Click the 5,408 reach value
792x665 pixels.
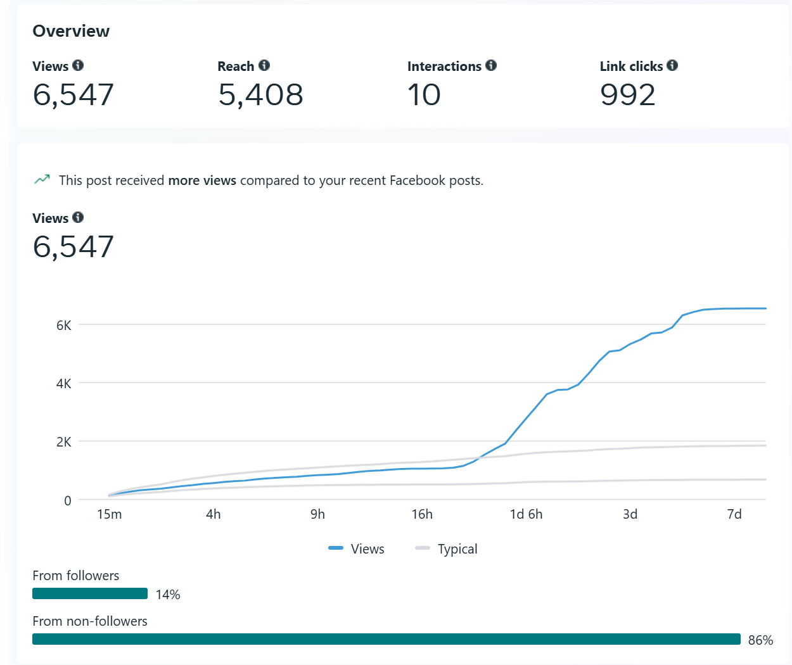point(260,95)
